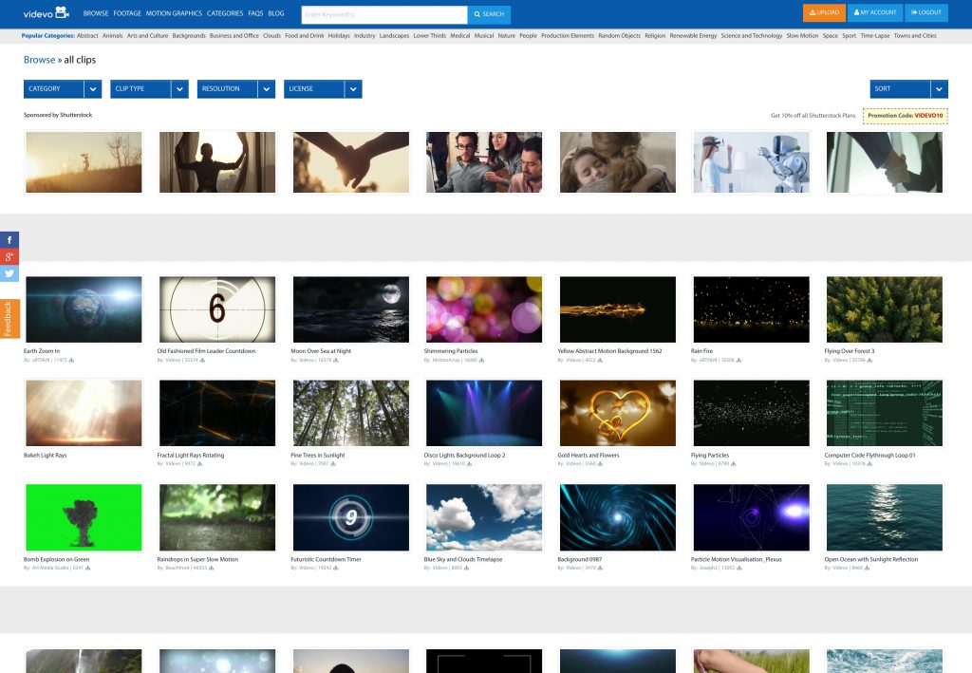
Task: Open Yellow Abstract Motion Background 1562 thumbnail
Action: 617,309
